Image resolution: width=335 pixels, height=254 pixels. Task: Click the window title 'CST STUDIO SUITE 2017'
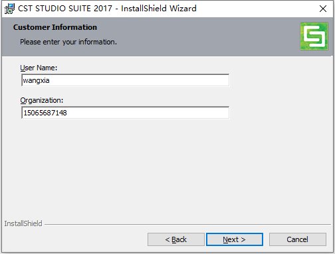pos(65,9)
